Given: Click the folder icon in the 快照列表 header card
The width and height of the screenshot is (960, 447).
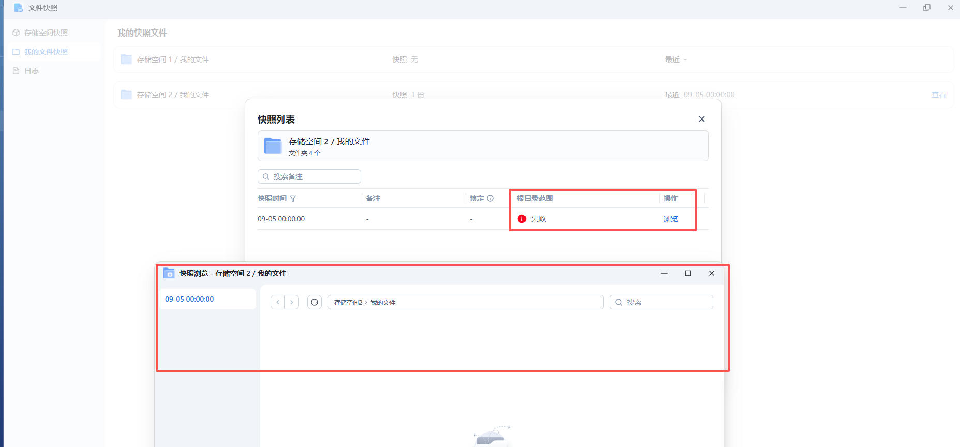Looking at the screenshot, I should [273, 146].
